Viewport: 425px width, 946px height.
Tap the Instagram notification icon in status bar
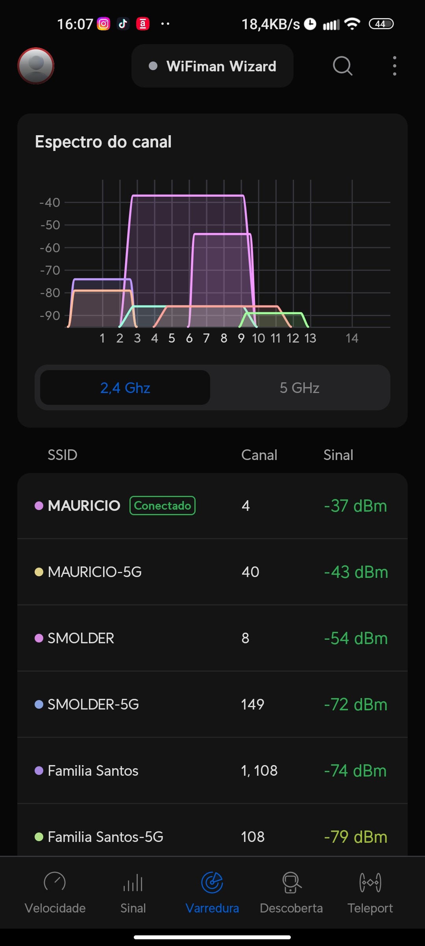tap(103, 24)
